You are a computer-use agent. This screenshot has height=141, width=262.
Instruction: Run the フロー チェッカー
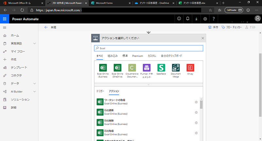[x=232, y=27]
